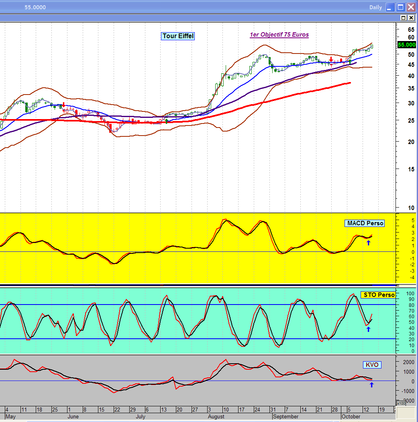This screenshot has width=418, height=422.
Task: Click the date 19 on time axis
Action: coord(381,410)
